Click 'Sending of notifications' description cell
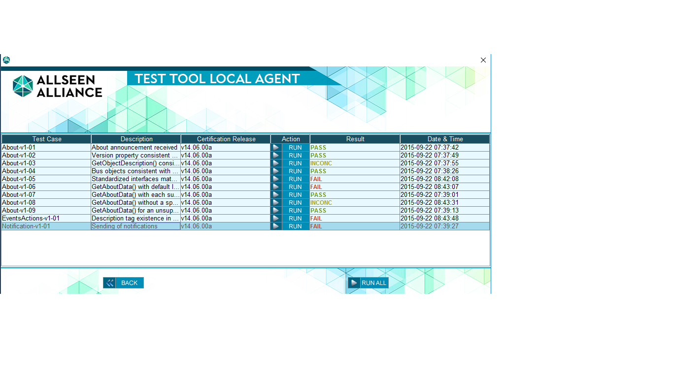 [x=136, y=226]
